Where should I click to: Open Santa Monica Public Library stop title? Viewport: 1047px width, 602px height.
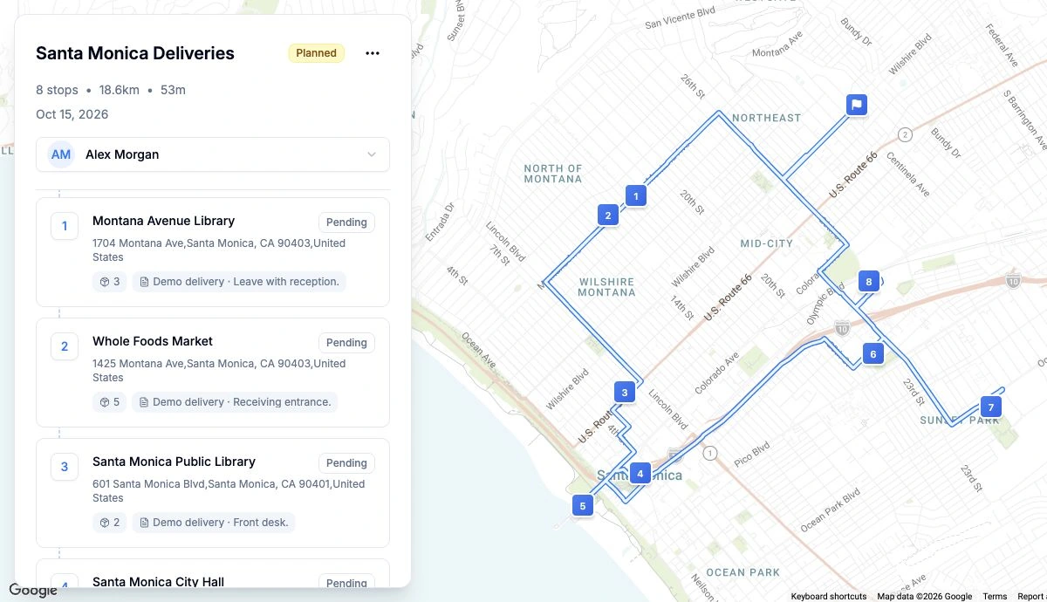point(174,462)
